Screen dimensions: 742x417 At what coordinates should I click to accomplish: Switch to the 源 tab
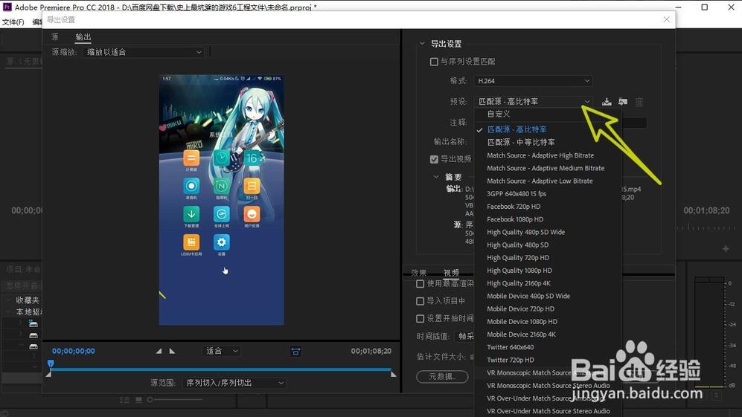[x=55, y=37]
